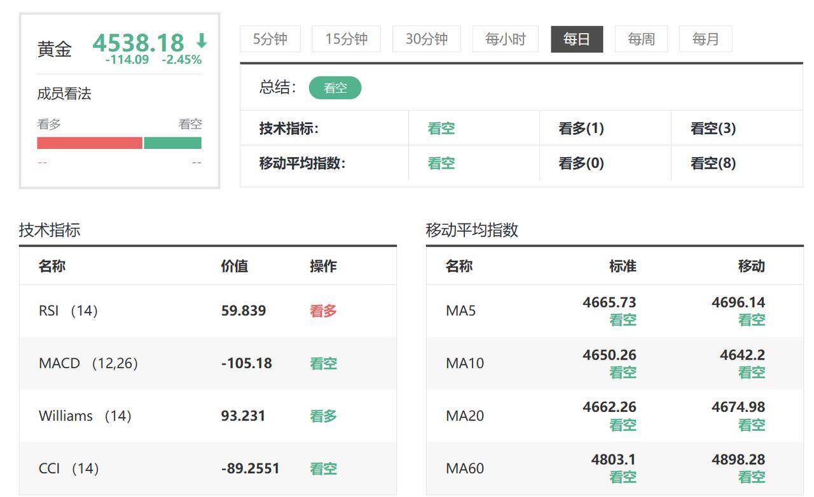Screen dimensions: 814x497
Task: Click the 移动平均指数 summary row label
Action: (302, 164)
